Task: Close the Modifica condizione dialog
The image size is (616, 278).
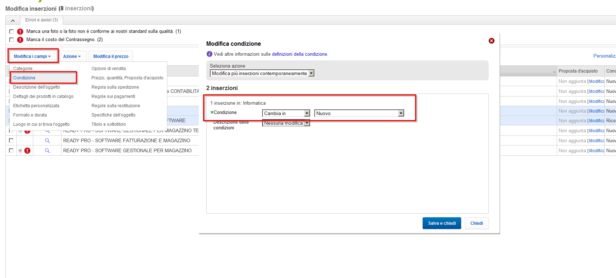Action: [x=492, y=41]
